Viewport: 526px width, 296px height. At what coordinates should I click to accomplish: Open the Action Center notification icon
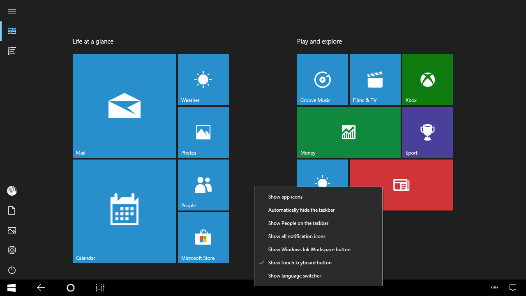pos(513,288)
